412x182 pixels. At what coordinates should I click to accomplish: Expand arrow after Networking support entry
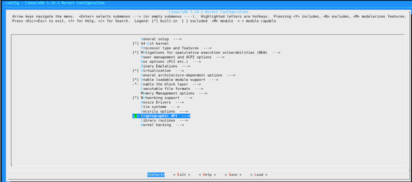(188, 98)
